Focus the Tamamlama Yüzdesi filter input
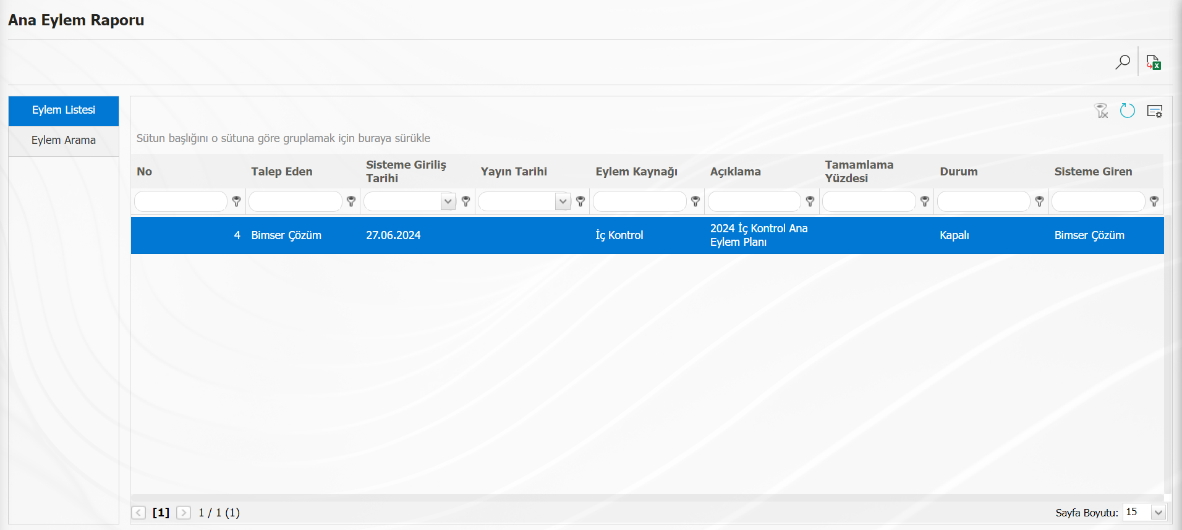The width and height of the screenshot is (1182, 530). pos(869,201)
